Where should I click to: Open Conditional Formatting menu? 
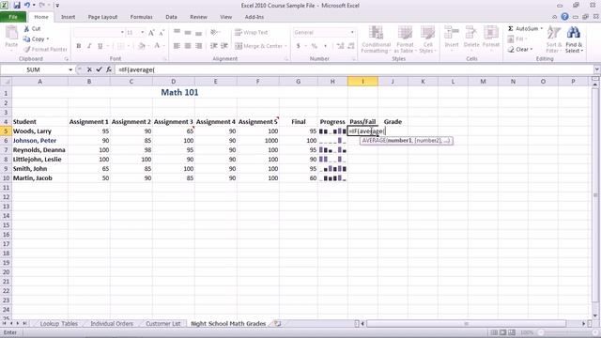click(376, 39)
